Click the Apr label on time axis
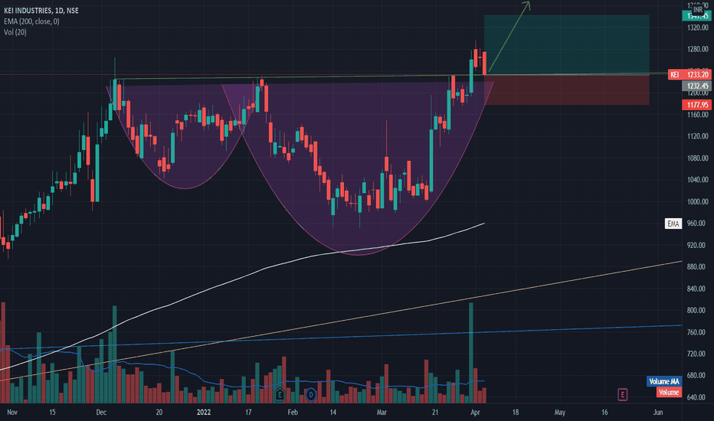This screenshot has height=421, width=714. (475, 413)
